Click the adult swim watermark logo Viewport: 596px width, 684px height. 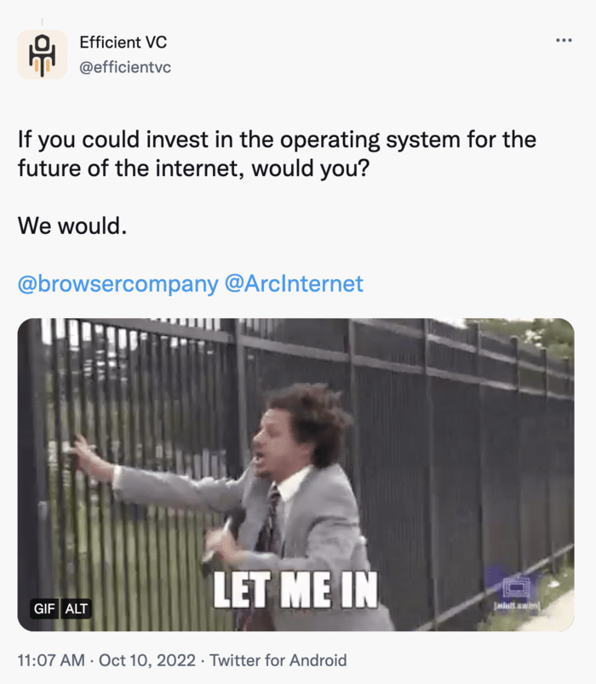(517, 592)
